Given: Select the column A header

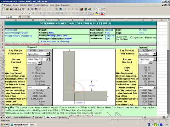Looking at the screenshot, I should 16,20.
